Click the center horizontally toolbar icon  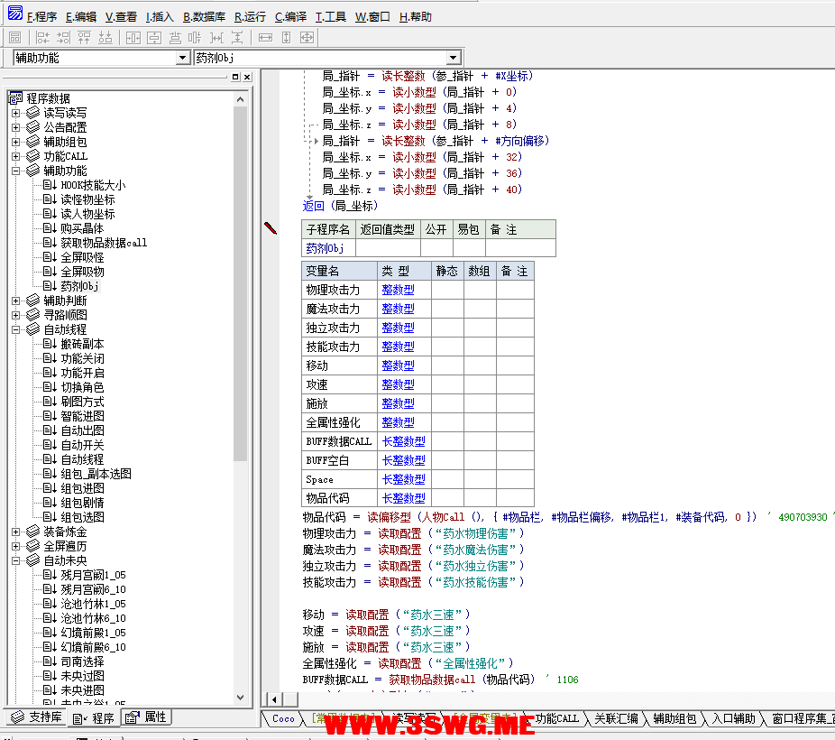click(x=133, y=37)
